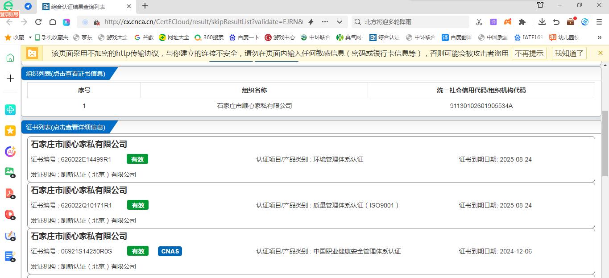Click the 我知道了 button in warning bar
This screenshot has height=278, width=609.
pos(569,53)
